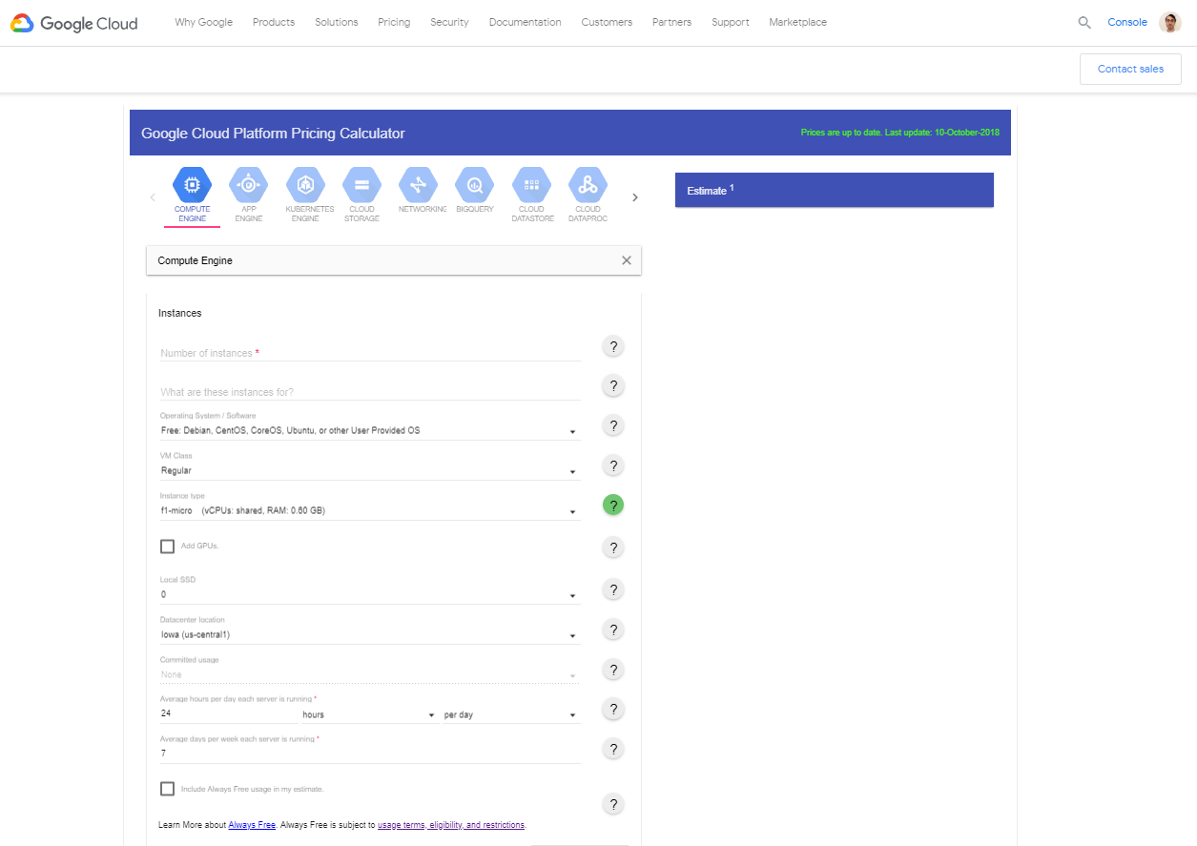Select the Cloud Datastore product icon

pyautogui.click(x=531, y=185)
